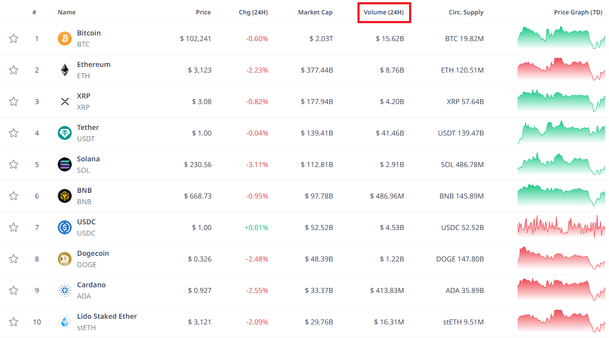Click the BNB coin logo
Image resolution: width=609 pixels, height=338 pixels.
[x=65, y=196]
